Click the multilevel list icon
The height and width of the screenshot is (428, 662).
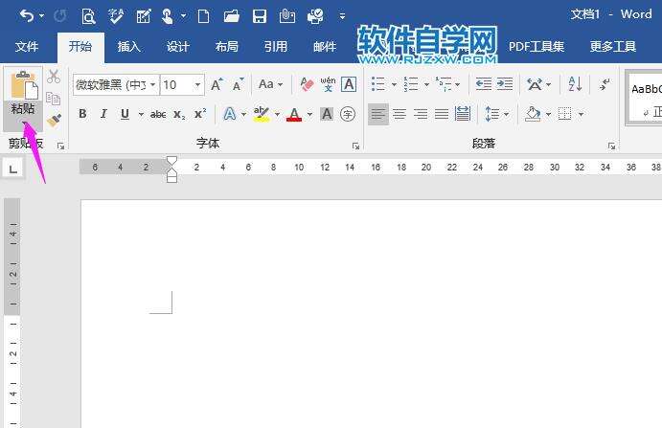coord(444,84)
